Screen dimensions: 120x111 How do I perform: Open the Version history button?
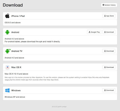click(109, 5)
